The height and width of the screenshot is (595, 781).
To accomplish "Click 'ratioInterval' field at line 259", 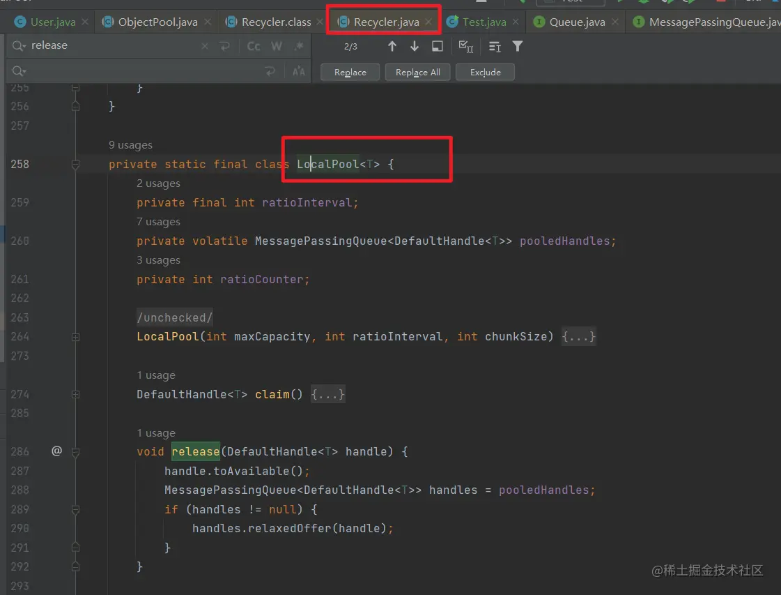I will 307,202.
